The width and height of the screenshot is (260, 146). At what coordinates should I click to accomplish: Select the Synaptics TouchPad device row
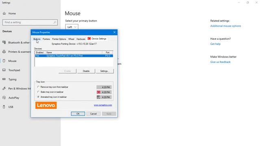click(74, 56)
